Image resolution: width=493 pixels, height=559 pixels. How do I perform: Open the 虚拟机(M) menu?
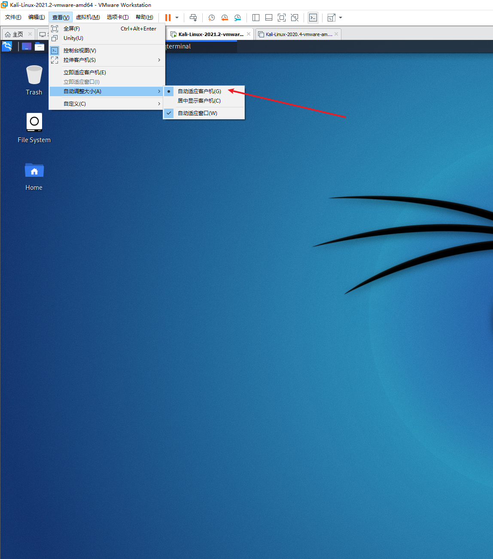(x=88, y=17)
